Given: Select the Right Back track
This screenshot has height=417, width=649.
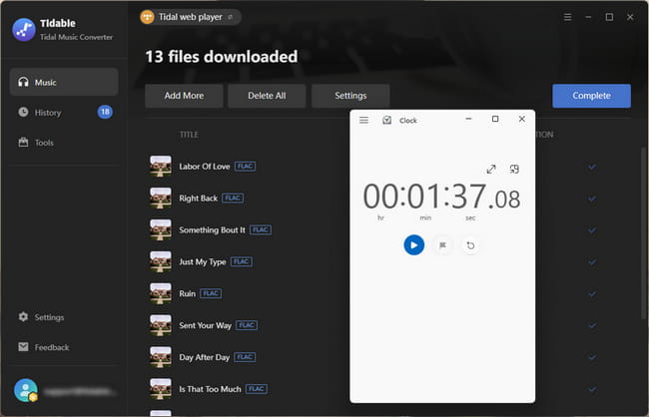Looking at the screenshot, I should [x=198, y=199].
